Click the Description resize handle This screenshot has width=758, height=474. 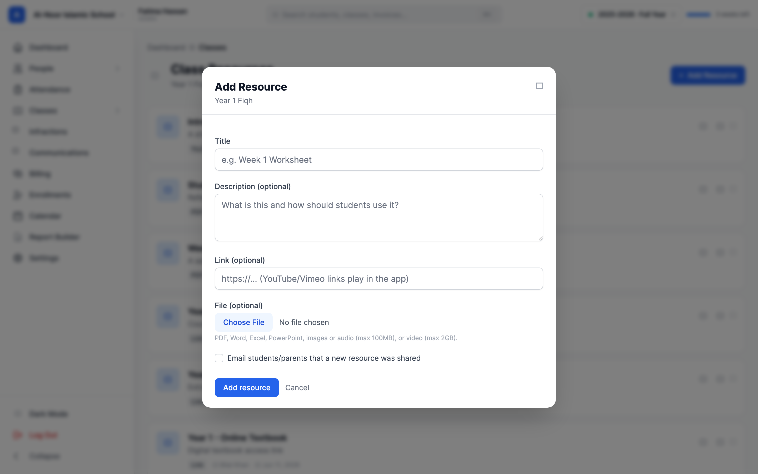540,238
